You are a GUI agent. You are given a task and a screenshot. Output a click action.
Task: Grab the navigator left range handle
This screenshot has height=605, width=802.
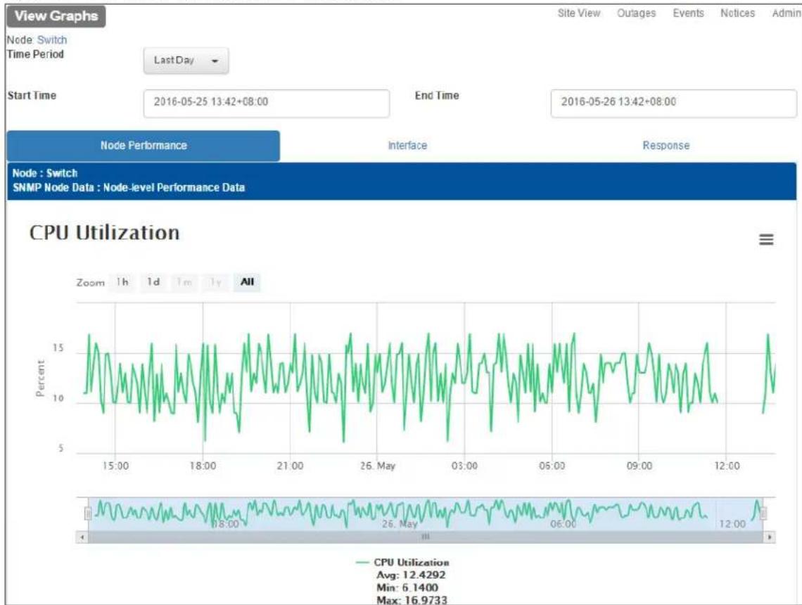pos(88,513)
